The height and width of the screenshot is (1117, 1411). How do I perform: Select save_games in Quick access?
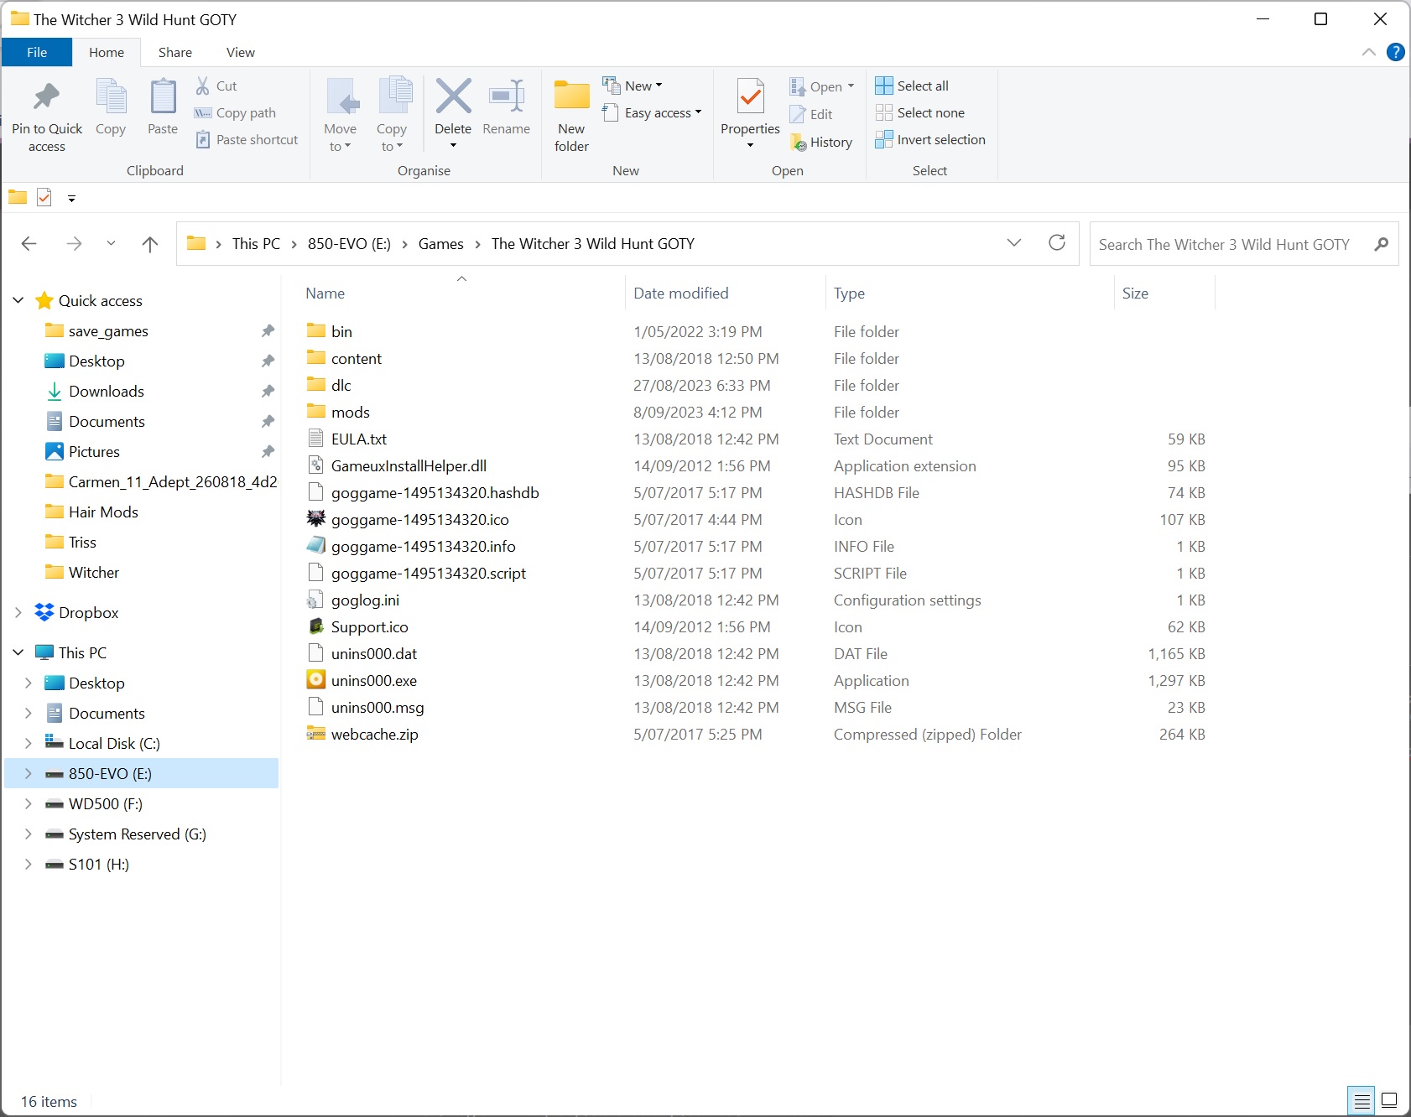(x=108, y=330)
